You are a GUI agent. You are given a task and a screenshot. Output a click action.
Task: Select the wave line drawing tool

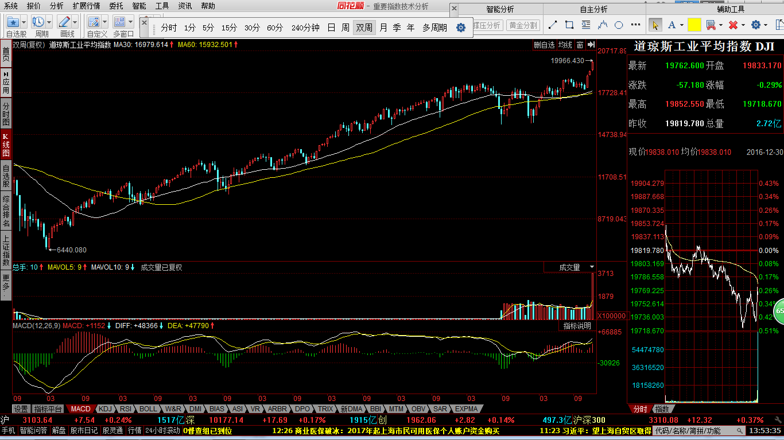pyautogui.click(x=603, y=25)
